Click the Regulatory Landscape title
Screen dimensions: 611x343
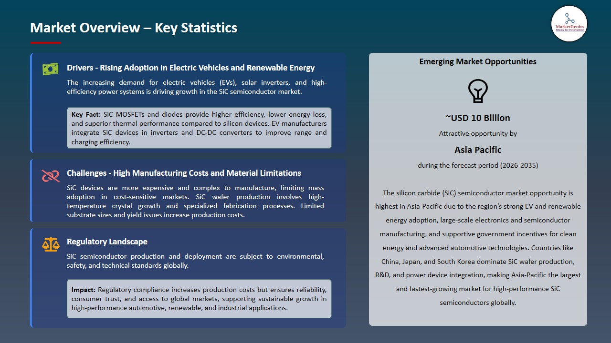pyautogui.click(x=106, y=242)
